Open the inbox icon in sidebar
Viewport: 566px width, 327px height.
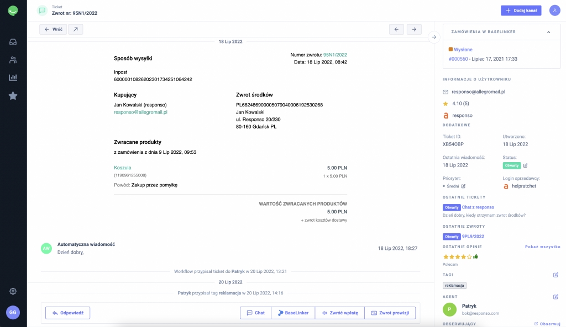(x=13, y=42)
